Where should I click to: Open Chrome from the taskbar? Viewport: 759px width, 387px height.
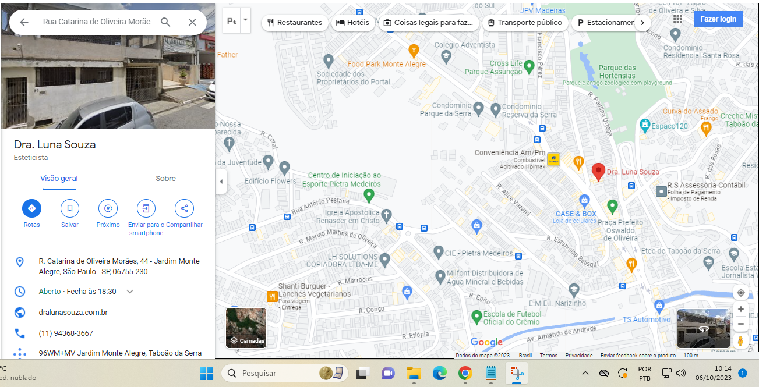(464, 373)
